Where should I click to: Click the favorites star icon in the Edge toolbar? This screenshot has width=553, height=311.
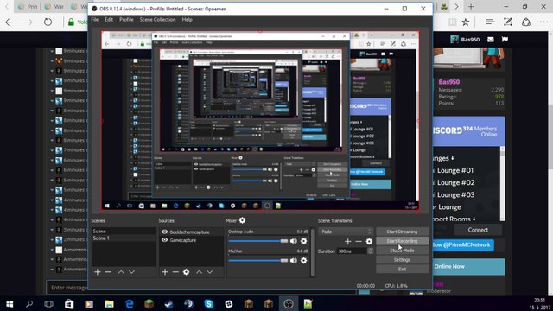tap(466, 22)
